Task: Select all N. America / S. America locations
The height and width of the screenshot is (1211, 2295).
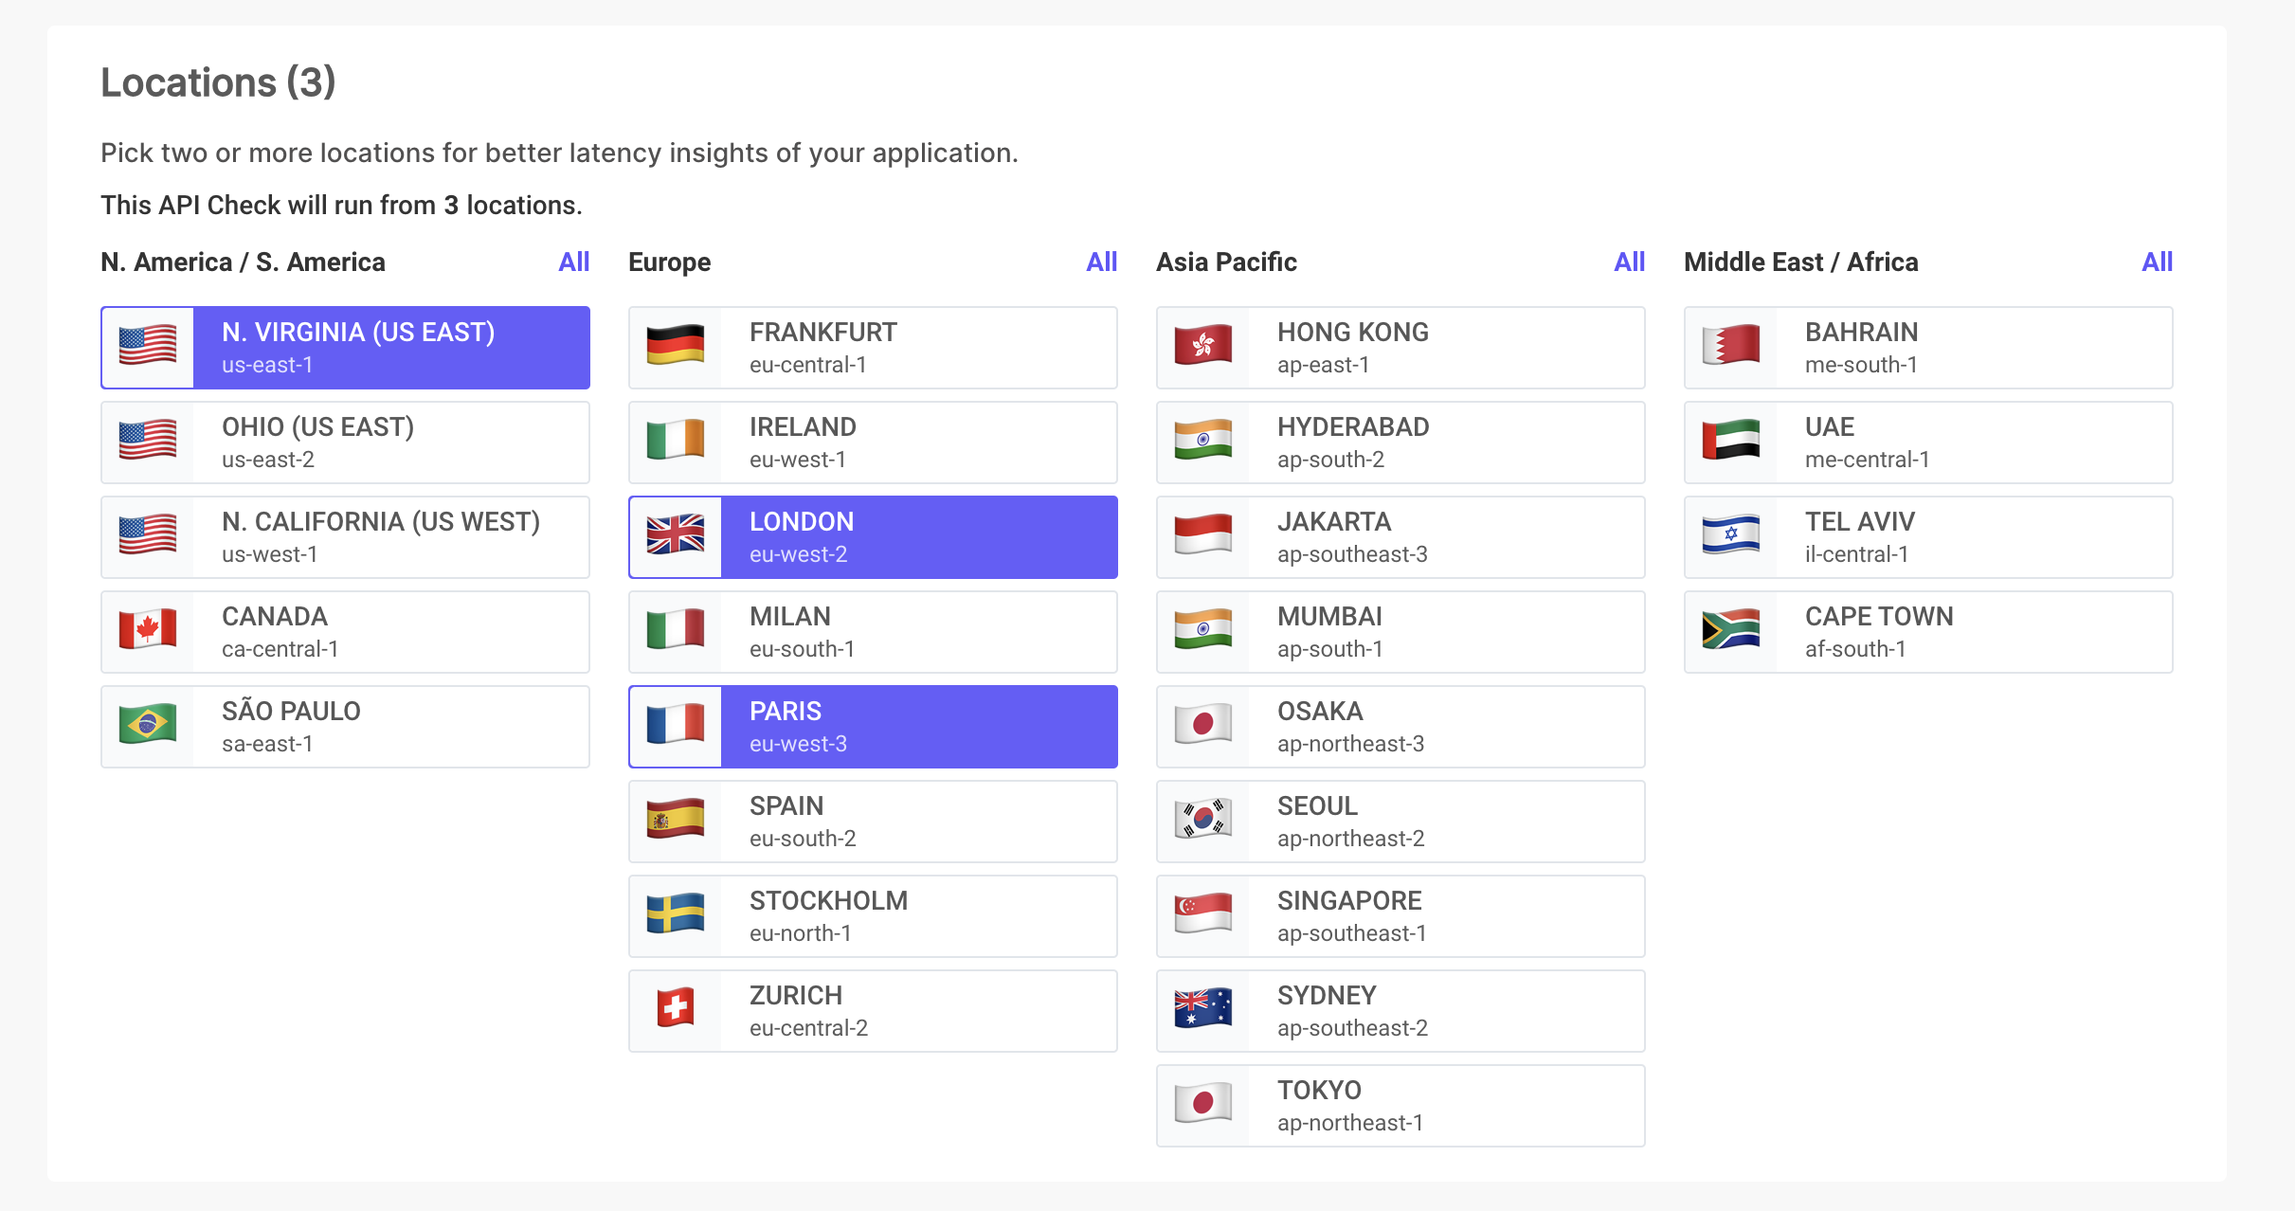Action: coord(573,262)
